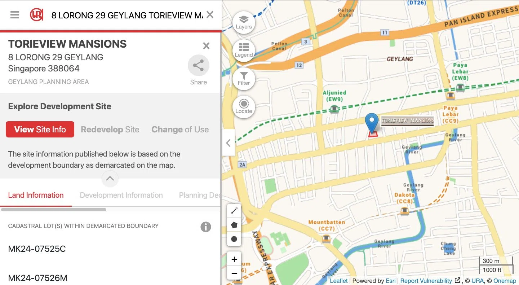Click View Site Info button
The width and height of the screenshot is (519, 285).
(40, 130)
